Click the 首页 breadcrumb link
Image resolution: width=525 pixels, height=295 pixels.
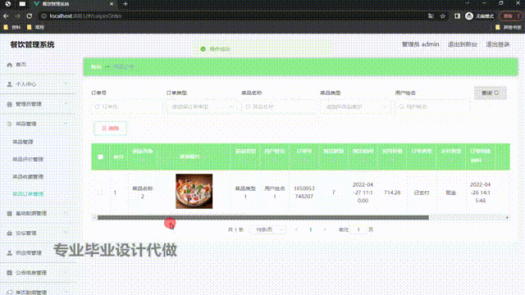(96, 67)
